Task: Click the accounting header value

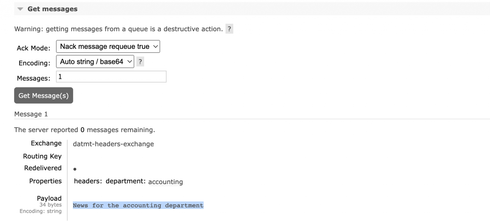Action: tap(166, 182)
